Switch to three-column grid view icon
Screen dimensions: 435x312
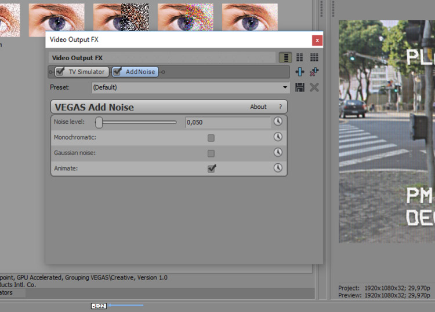(314, 57)
